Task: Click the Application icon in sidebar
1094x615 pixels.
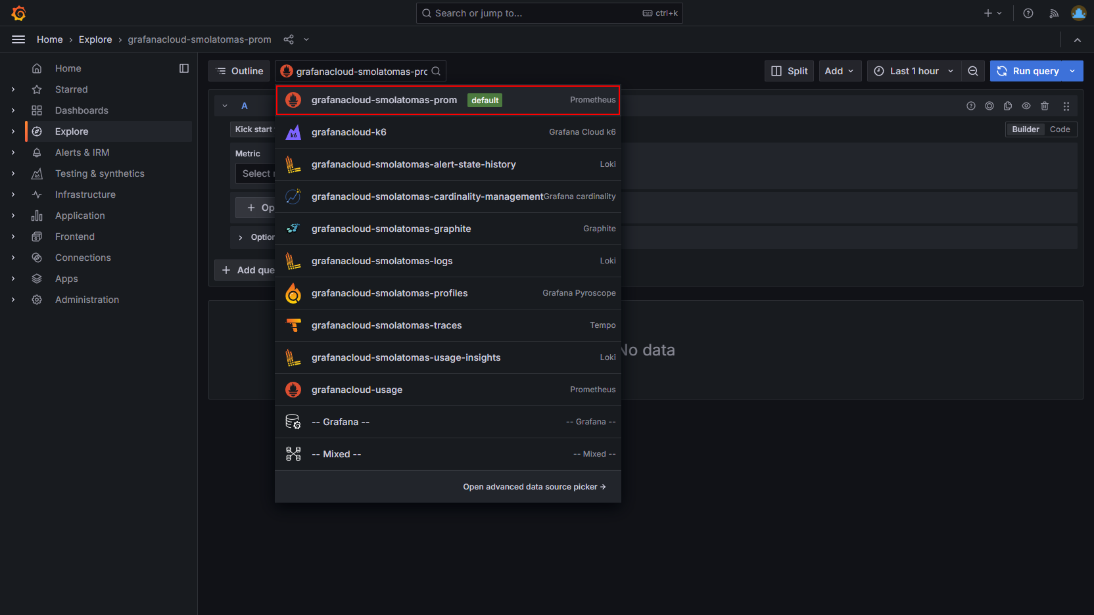Action: click(x=37, y=216)
